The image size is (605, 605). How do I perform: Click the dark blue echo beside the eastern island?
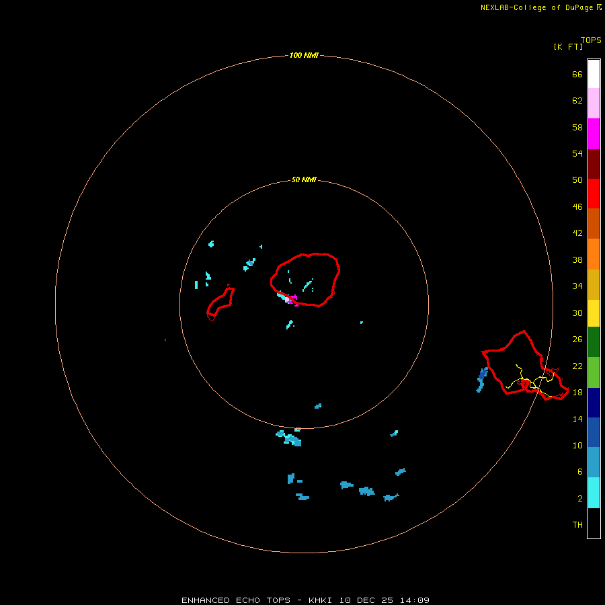pos(482,375)
